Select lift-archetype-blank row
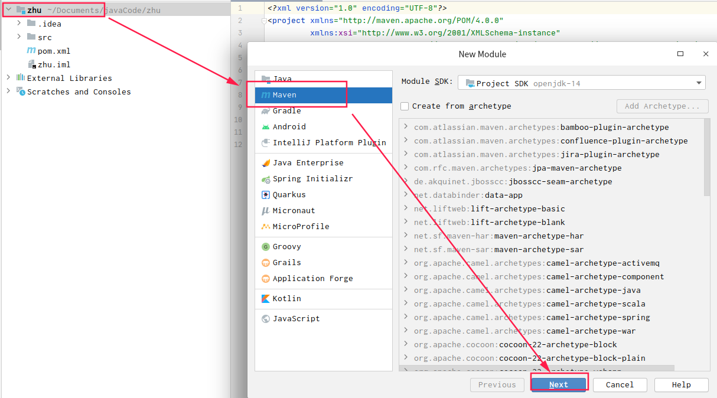The width and height of the screenshot is (717, 398). pyautogui.click(x=552, y=222)
